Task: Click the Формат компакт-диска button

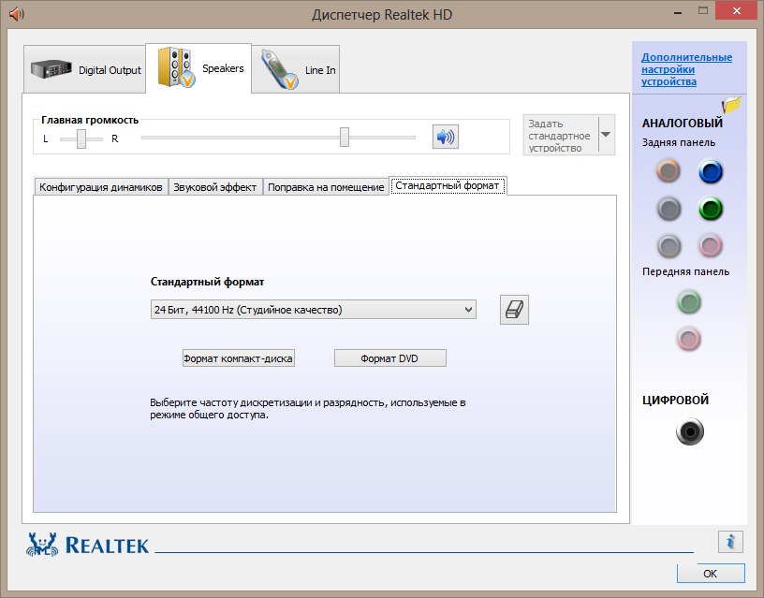Action: 238,358
